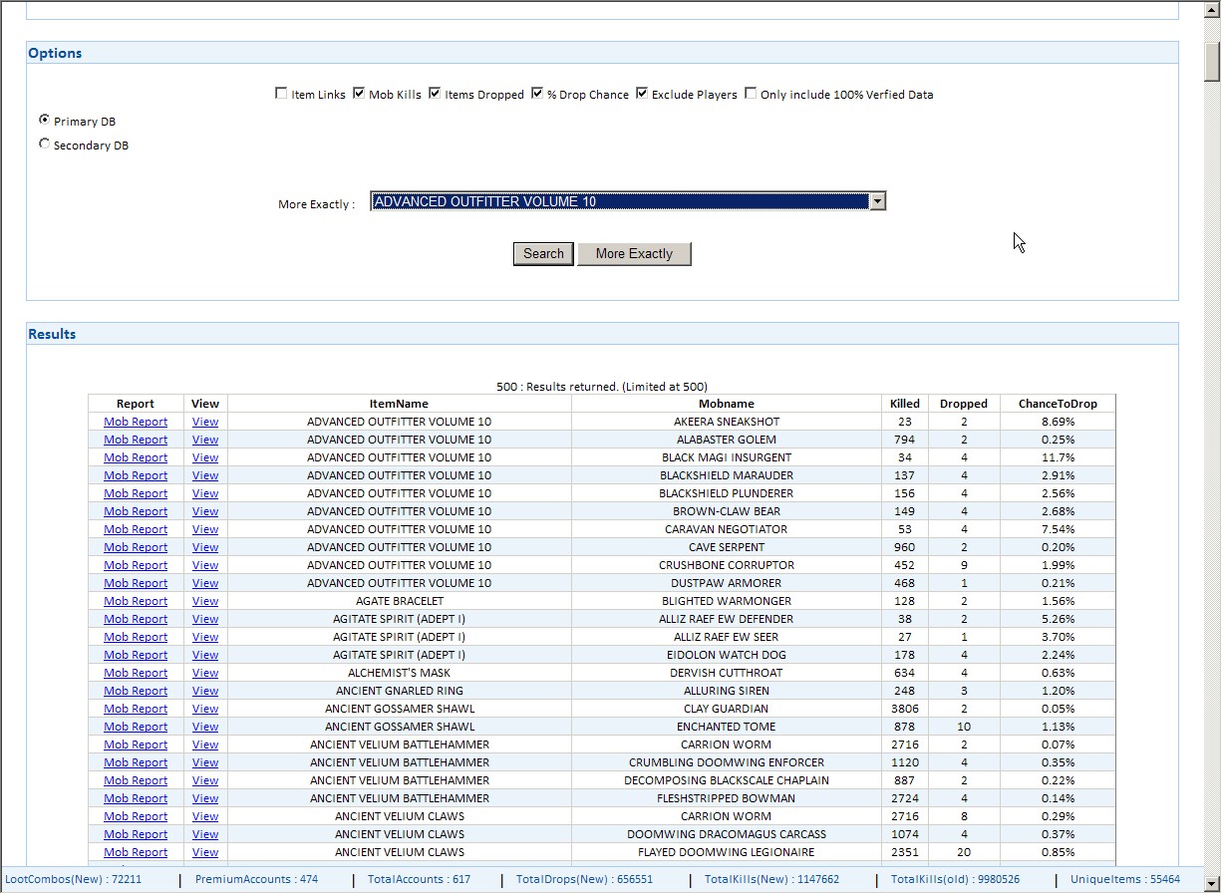Screen dimensions: 1222x894
Task: Select the 11.7% drop chance value
Action: 1058,457
